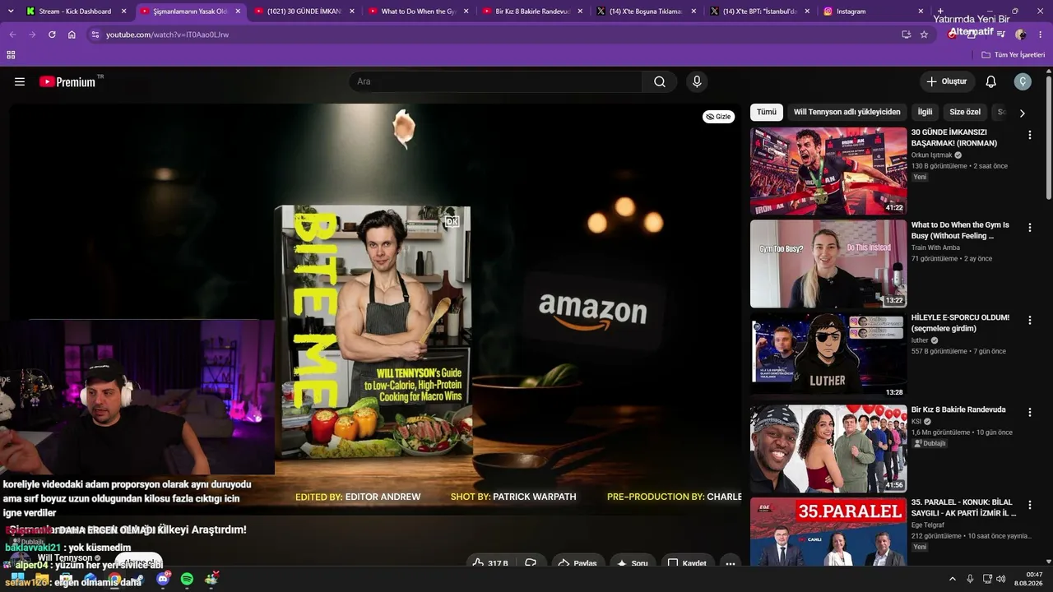Start voice search with the microphone icon
The width and height of the screenshot is (1053, 592).
tap(697, 81)
